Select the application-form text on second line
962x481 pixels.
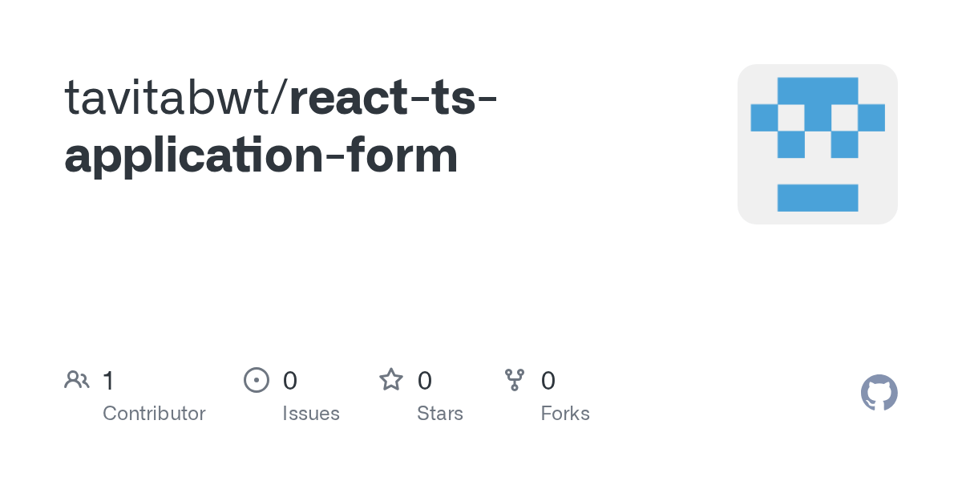261,156
